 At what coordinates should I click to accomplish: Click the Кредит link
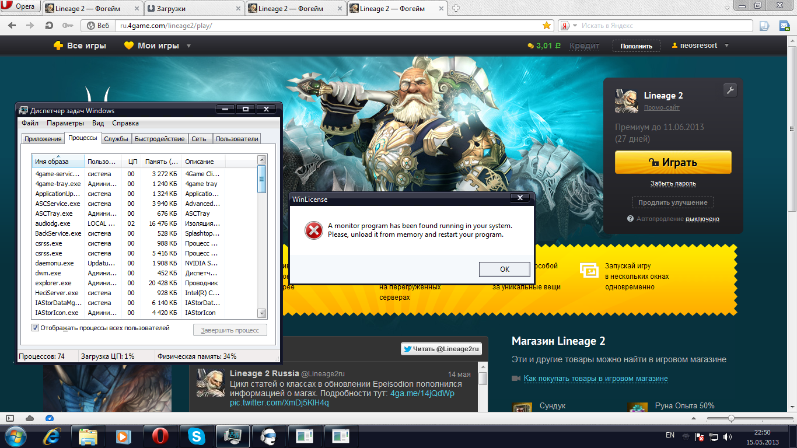[x=584, y=45]
